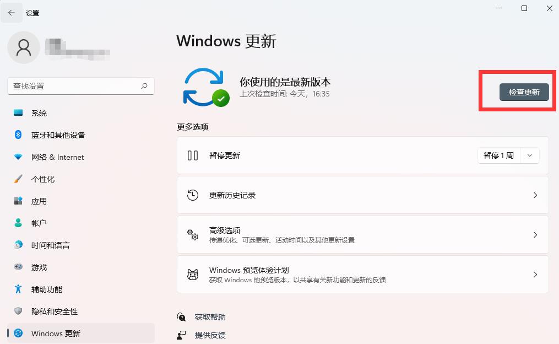The image size is (559, 344).
Task: Click the search magnifier icon
Action: coord(144,86)
